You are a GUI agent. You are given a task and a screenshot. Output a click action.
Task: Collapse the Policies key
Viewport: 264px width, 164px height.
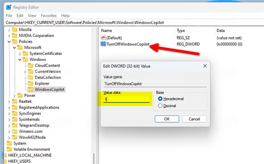tap(9, 42)
